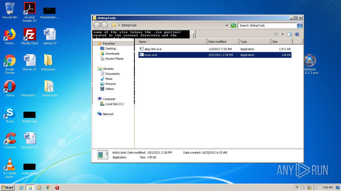Screen dimensions: 341x191
Task: Select Computer in navigation pane
Action: pyautogui.click(x=109, y=99)
